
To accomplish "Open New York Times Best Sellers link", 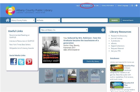I will click(x=20, y=44).
